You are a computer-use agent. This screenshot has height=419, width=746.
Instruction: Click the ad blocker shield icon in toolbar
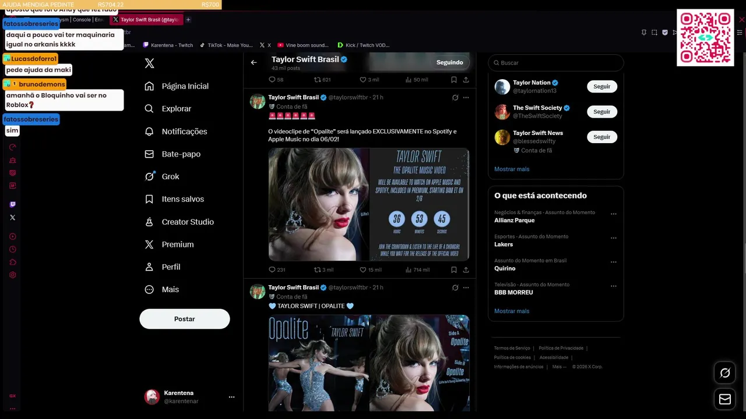(665, 33)
